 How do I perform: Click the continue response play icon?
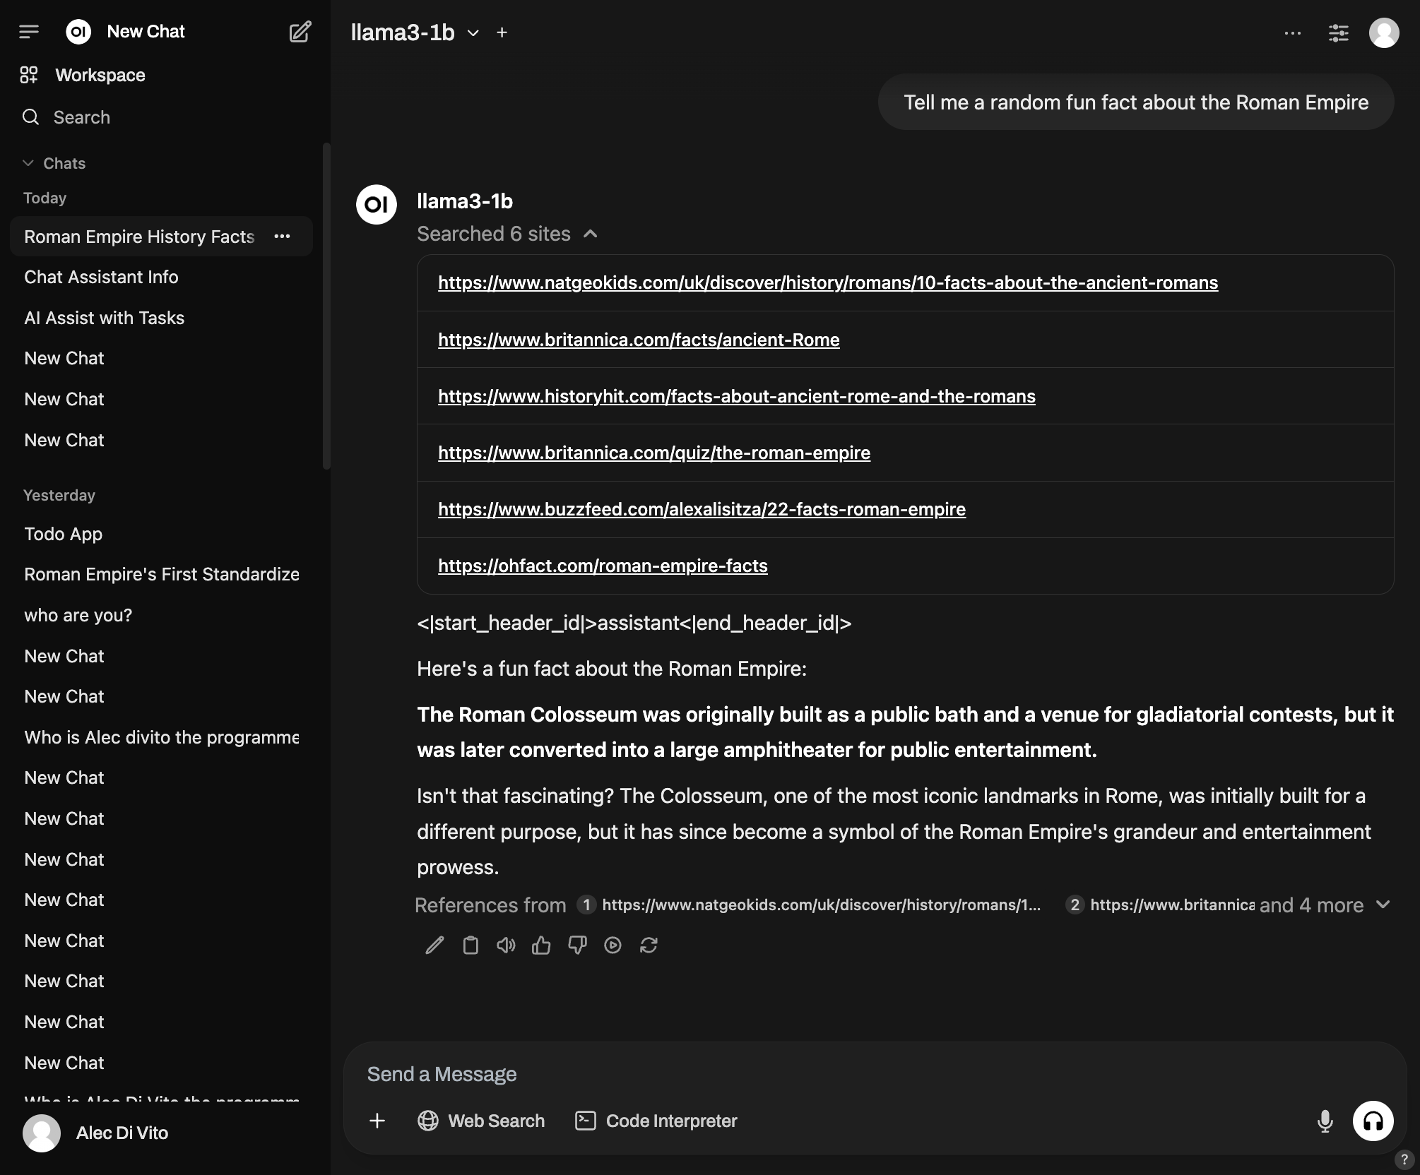click(613, 945)
